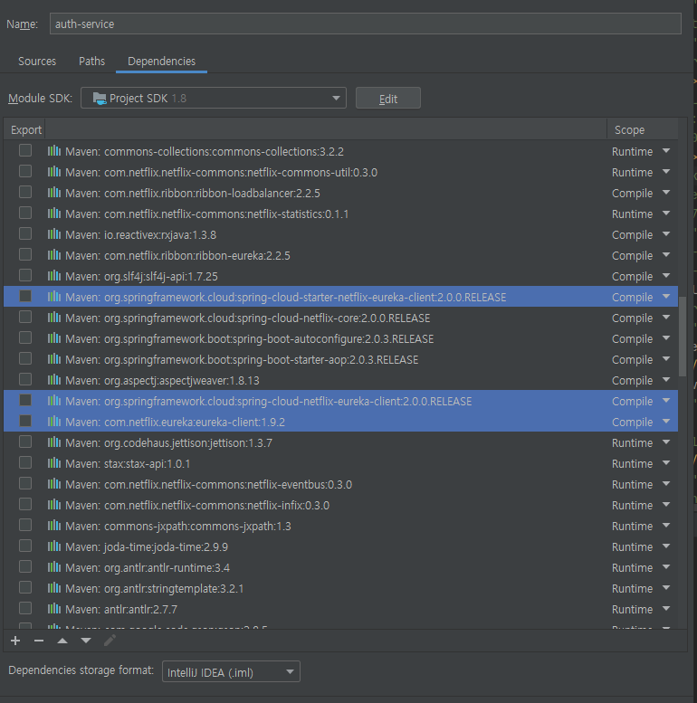This screenshot has width=697, height=703.
Task: Open Dependencies storage format dropdown
Action: [231, 671]
